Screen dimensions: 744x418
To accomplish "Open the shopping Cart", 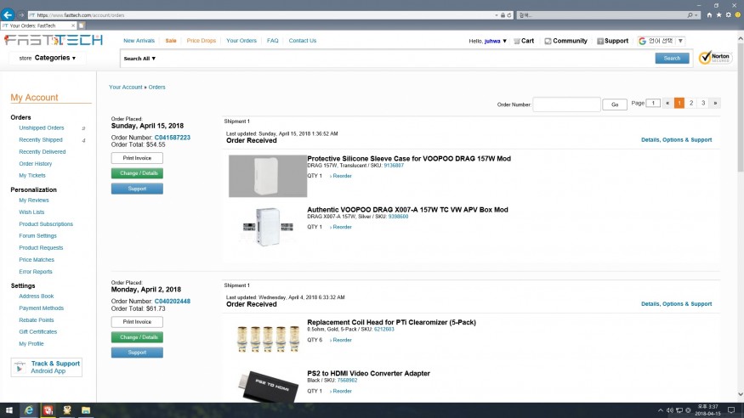I will [x=524, y=41].
